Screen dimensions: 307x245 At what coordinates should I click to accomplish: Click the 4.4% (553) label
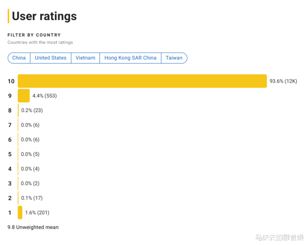tap(45, 96)
